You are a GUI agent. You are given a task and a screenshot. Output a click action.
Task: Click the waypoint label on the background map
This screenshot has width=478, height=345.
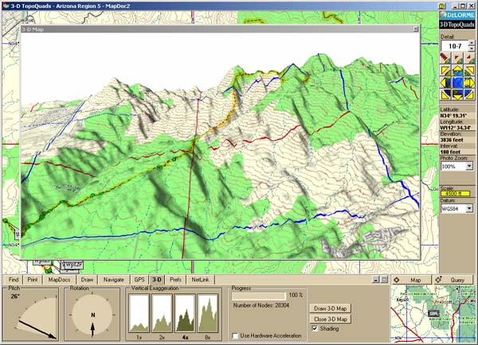coord(72,265)
